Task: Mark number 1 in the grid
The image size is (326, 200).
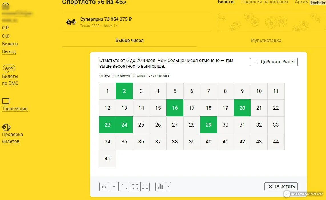Action: click(108, 91)
